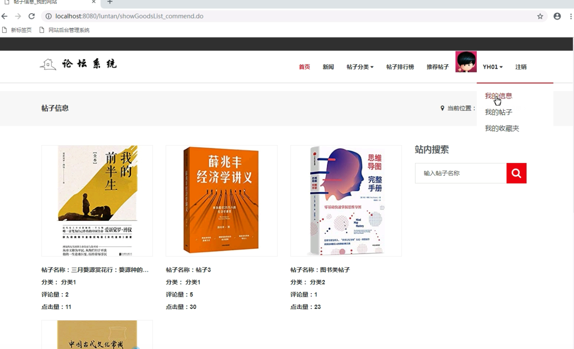Bookmark this page with the star icon

point(540,16)
